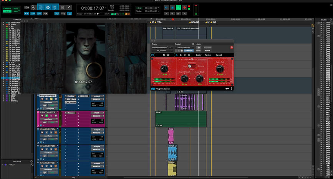Screen dimensions: 333x179
Task: Toggle Mute on CHAIRLE07254 track
Action: tap(56, 133)
